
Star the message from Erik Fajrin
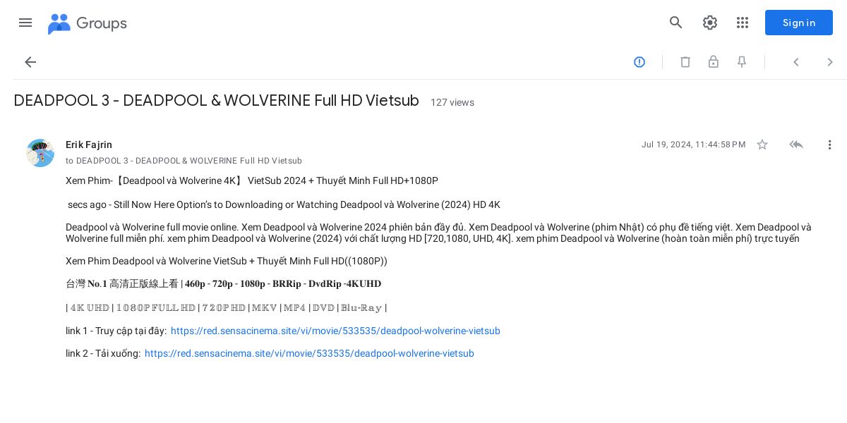762,145
